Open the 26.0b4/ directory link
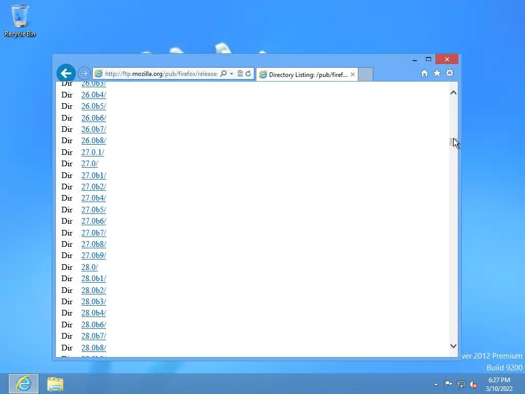 93,95
